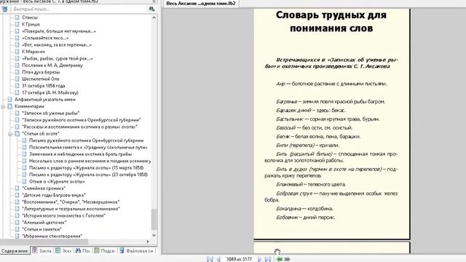The image size is (466, 262).
Task: Select "Рассказы и воспоминания охотника о разных охотах"
Action: [79, 127]
